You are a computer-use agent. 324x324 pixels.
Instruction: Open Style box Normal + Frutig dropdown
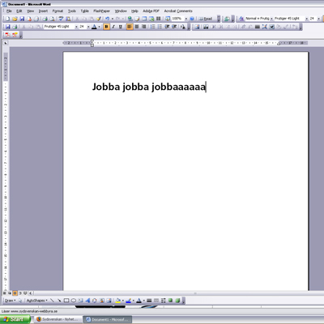coord(271,19)
